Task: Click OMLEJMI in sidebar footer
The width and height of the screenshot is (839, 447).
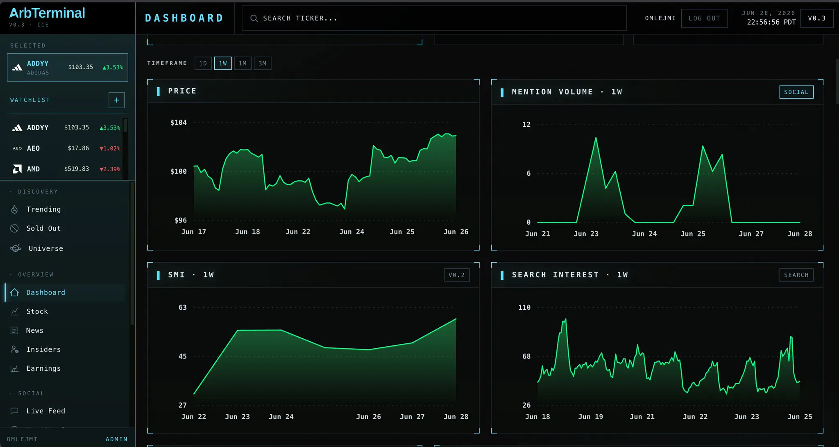Action: 22,439
